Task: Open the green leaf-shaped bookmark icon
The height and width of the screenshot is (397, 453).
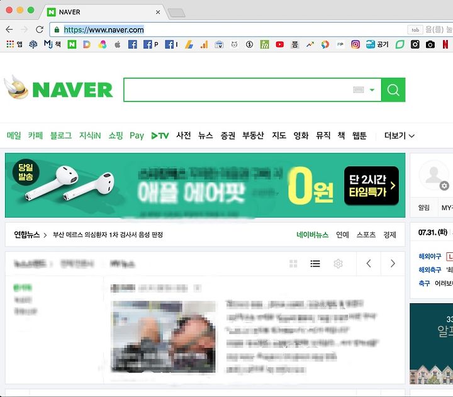Action: pyautogui.click(x=400, y=45)
